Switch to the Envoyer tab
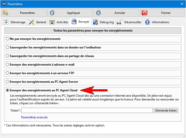This screenshot has width=186, height=138. click(80, 22)
